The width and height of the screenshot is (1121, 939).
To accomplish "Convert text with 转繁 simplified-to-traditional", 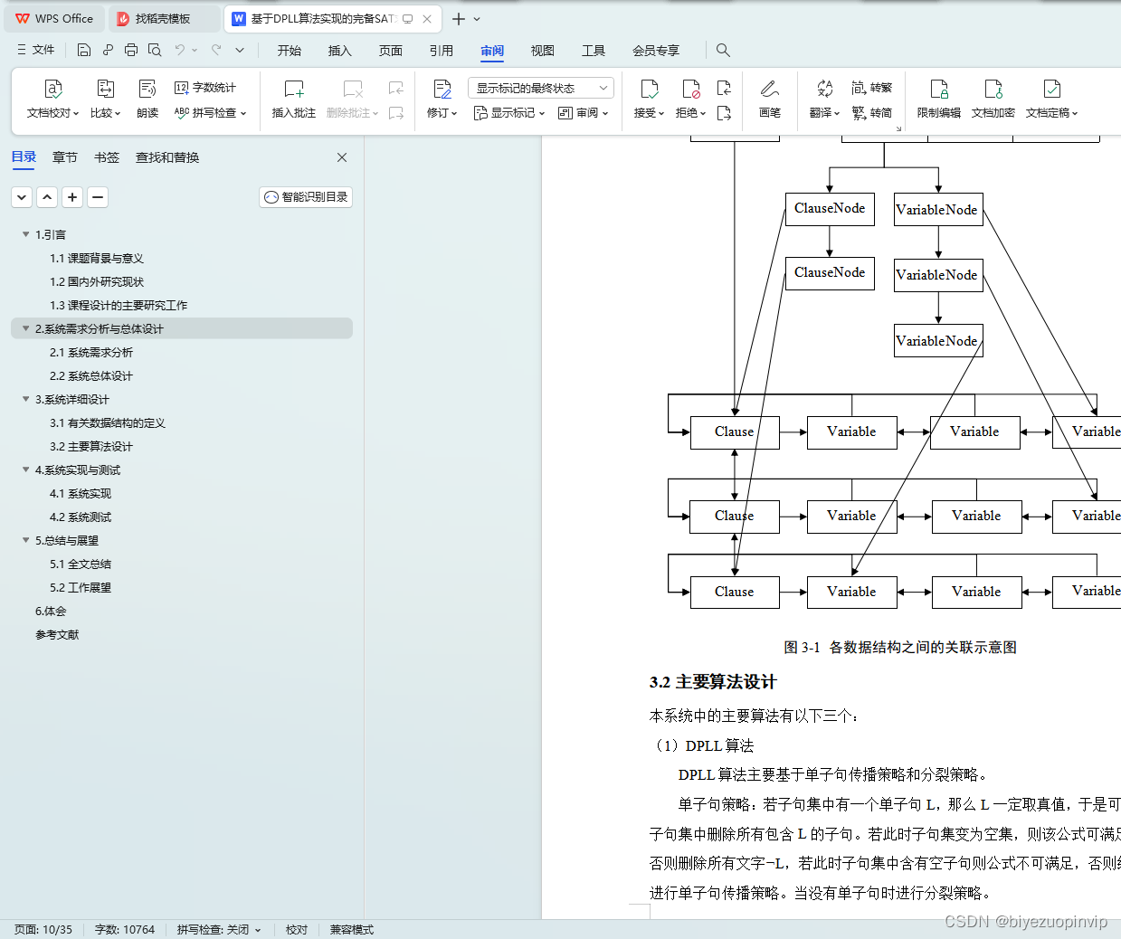I will click(871, 87).
